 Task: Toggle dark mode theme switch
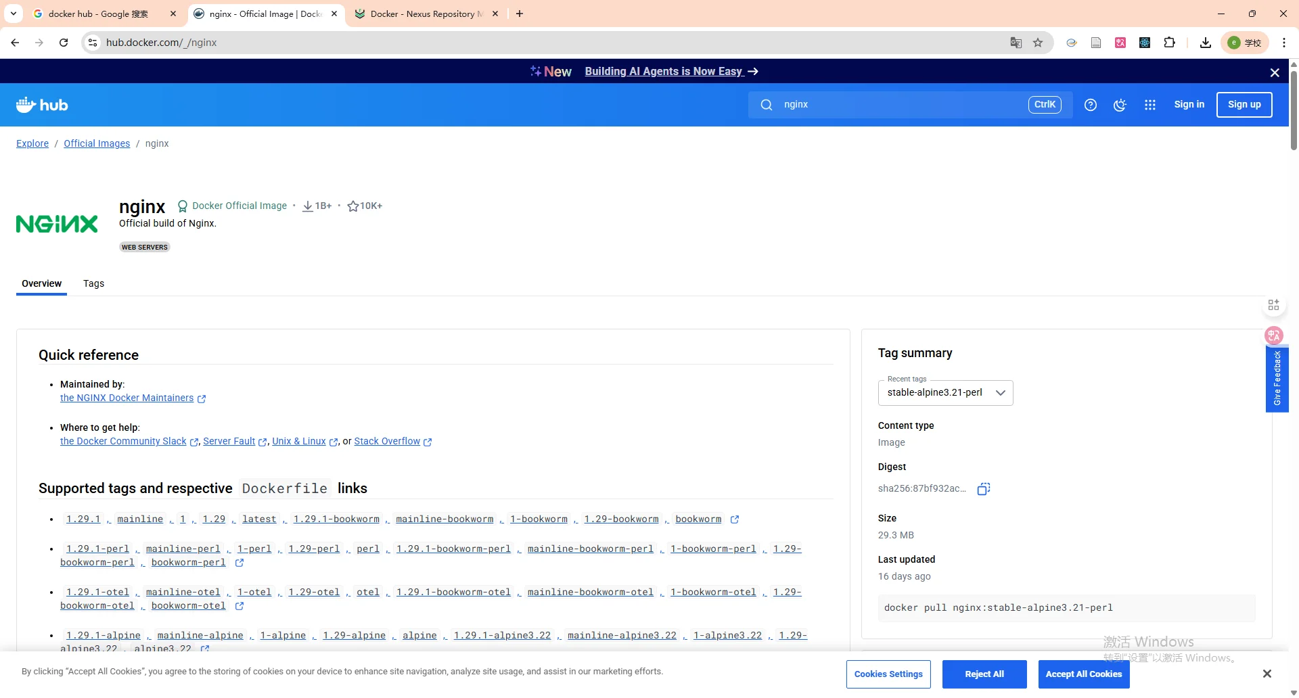[1120, 105]
